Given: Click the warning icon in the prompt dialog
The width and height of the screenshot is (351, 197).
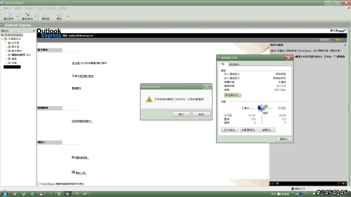Looking at the screenshot, I should 149,99.
